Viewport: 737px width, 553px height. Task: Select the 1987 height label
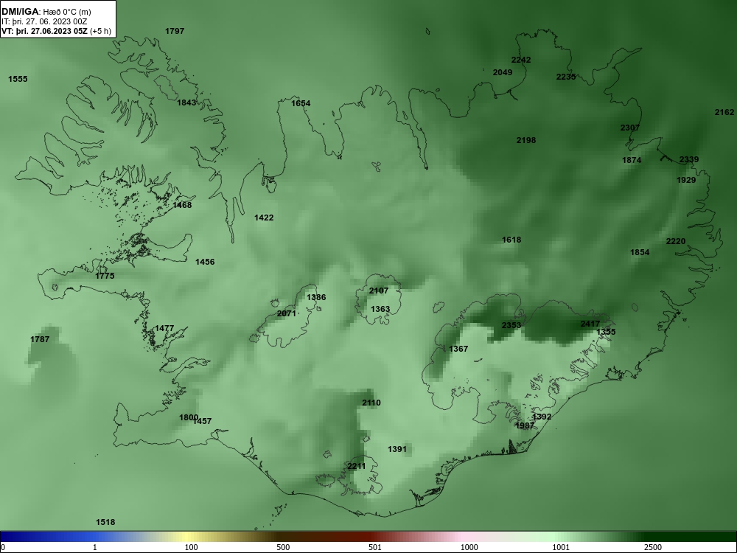click(x=525, y=425)
